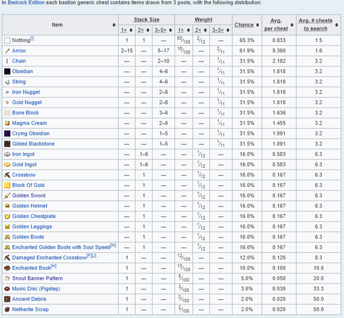Click the Snout Banner Pattern icon
The width and height of the screenshot is (344, 318).
click(x=7, y=278)
